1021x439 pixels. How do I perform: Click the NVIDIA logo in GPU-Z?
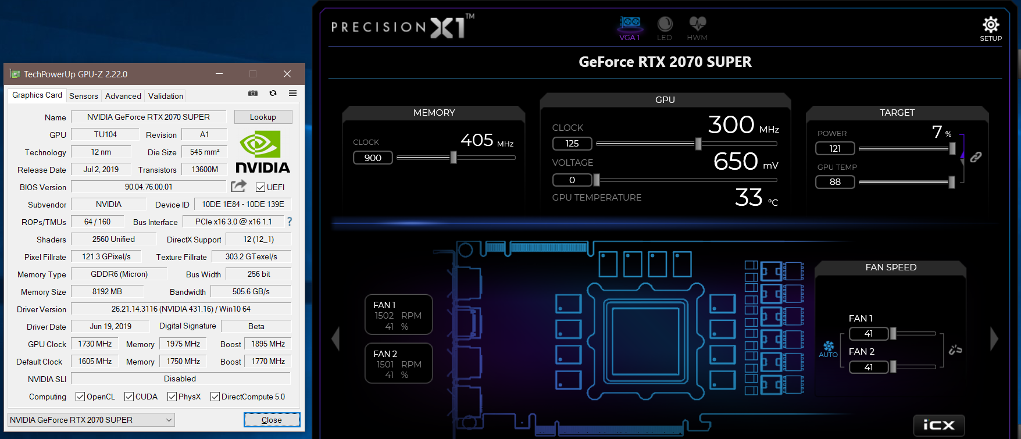[x=263, y=151]
